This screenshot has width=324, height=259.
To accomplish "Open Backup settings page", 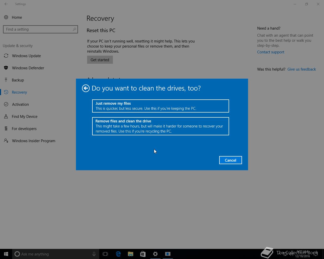I will pos(18,80).
